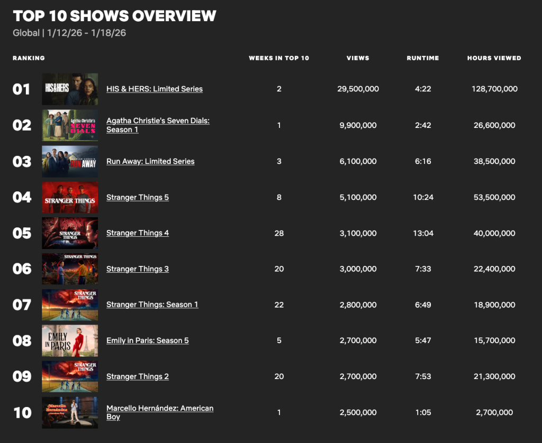Open the HIS & HERS: Limited Series link
The width and height of the screenshot is (542, 443).
(x=154, y=89)
